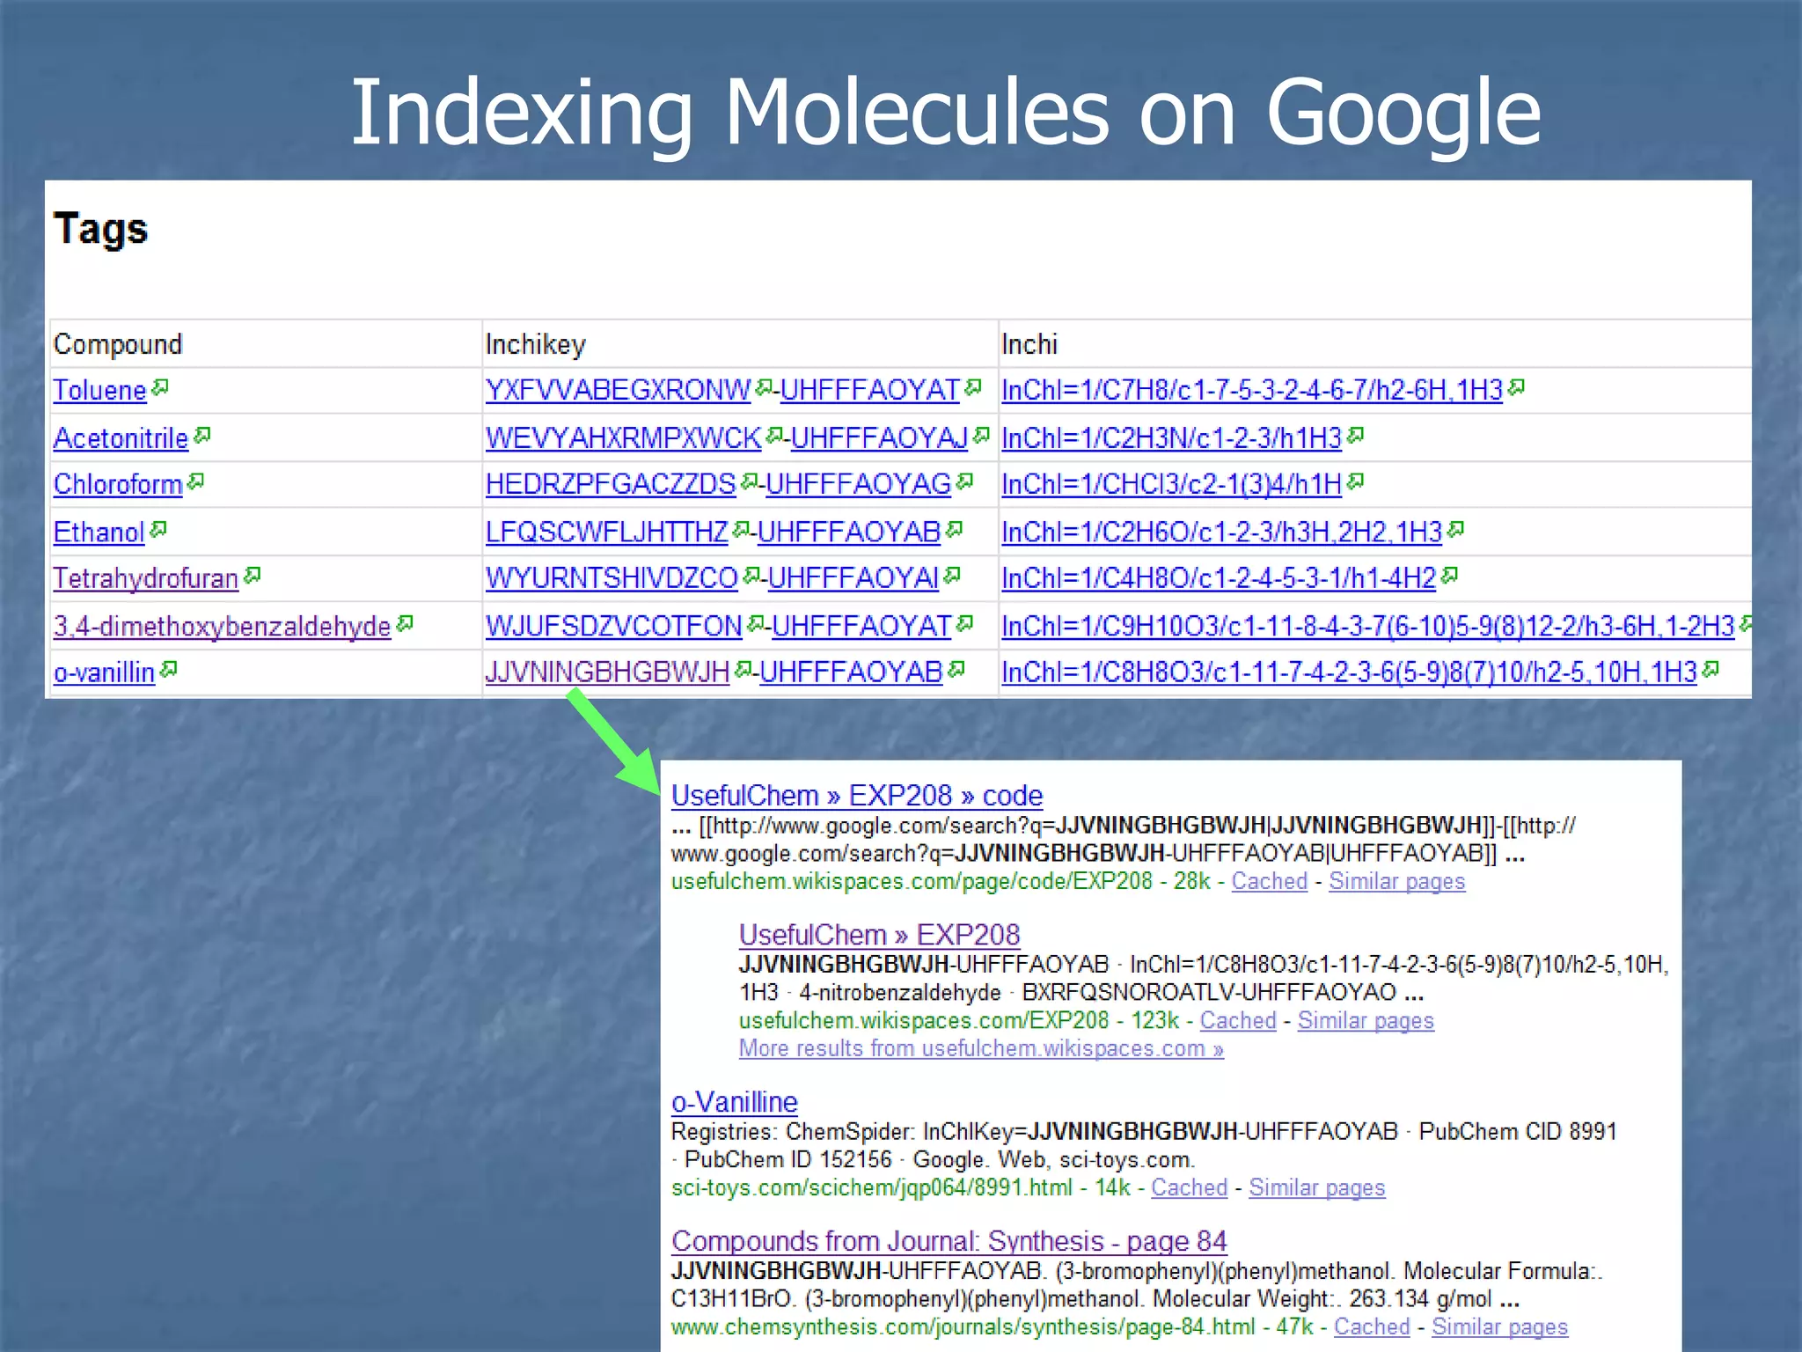Open the Ethanol InChI string link
Screen dimensions: 1802x1352
(1221, 532)
